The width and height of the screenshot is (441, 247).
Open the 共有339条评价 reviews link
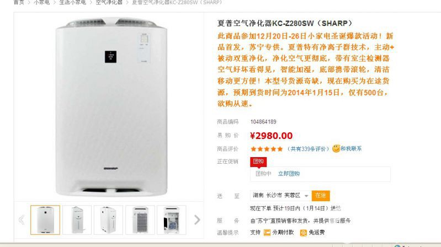tap(308, 149)
